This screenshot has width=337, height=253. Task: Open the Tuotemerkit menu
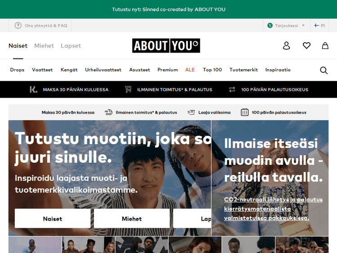(x=244, y=70)
